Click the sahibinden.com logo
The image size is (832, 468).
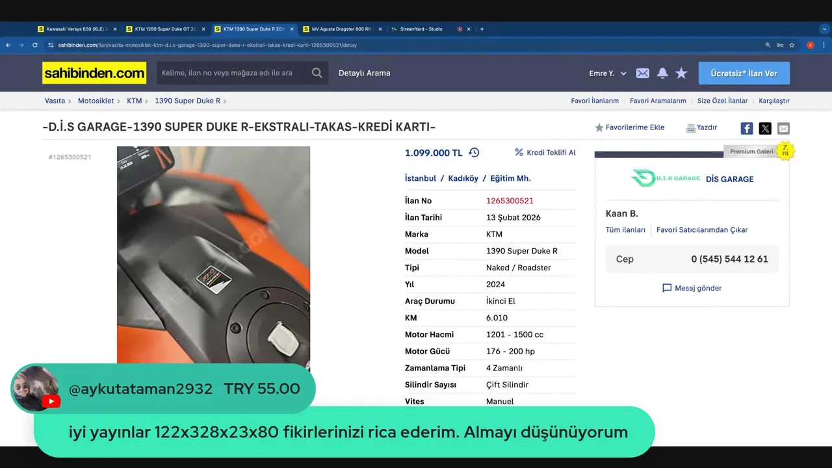pyautogui.click(x=94, y=73)
